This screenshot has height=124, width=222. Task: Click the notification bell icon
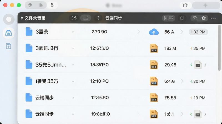(x=182, y=18)
